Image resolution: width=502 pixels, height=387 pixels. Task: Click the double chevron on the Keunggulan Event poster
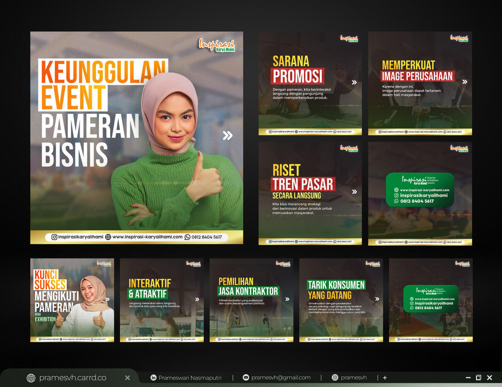(228, 135)
